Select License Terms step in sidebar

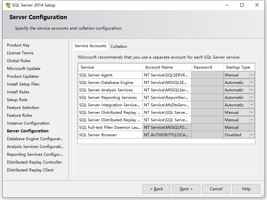tap(20, 53)
